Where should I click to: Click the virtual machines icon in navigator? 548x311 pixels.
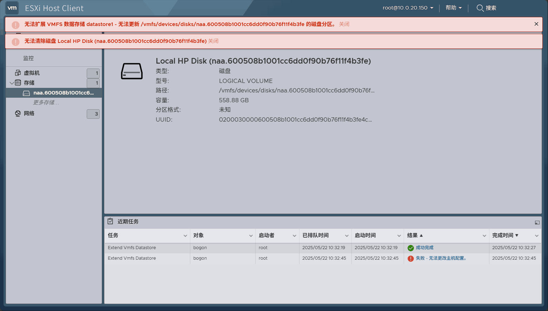(x=18, y=73)
